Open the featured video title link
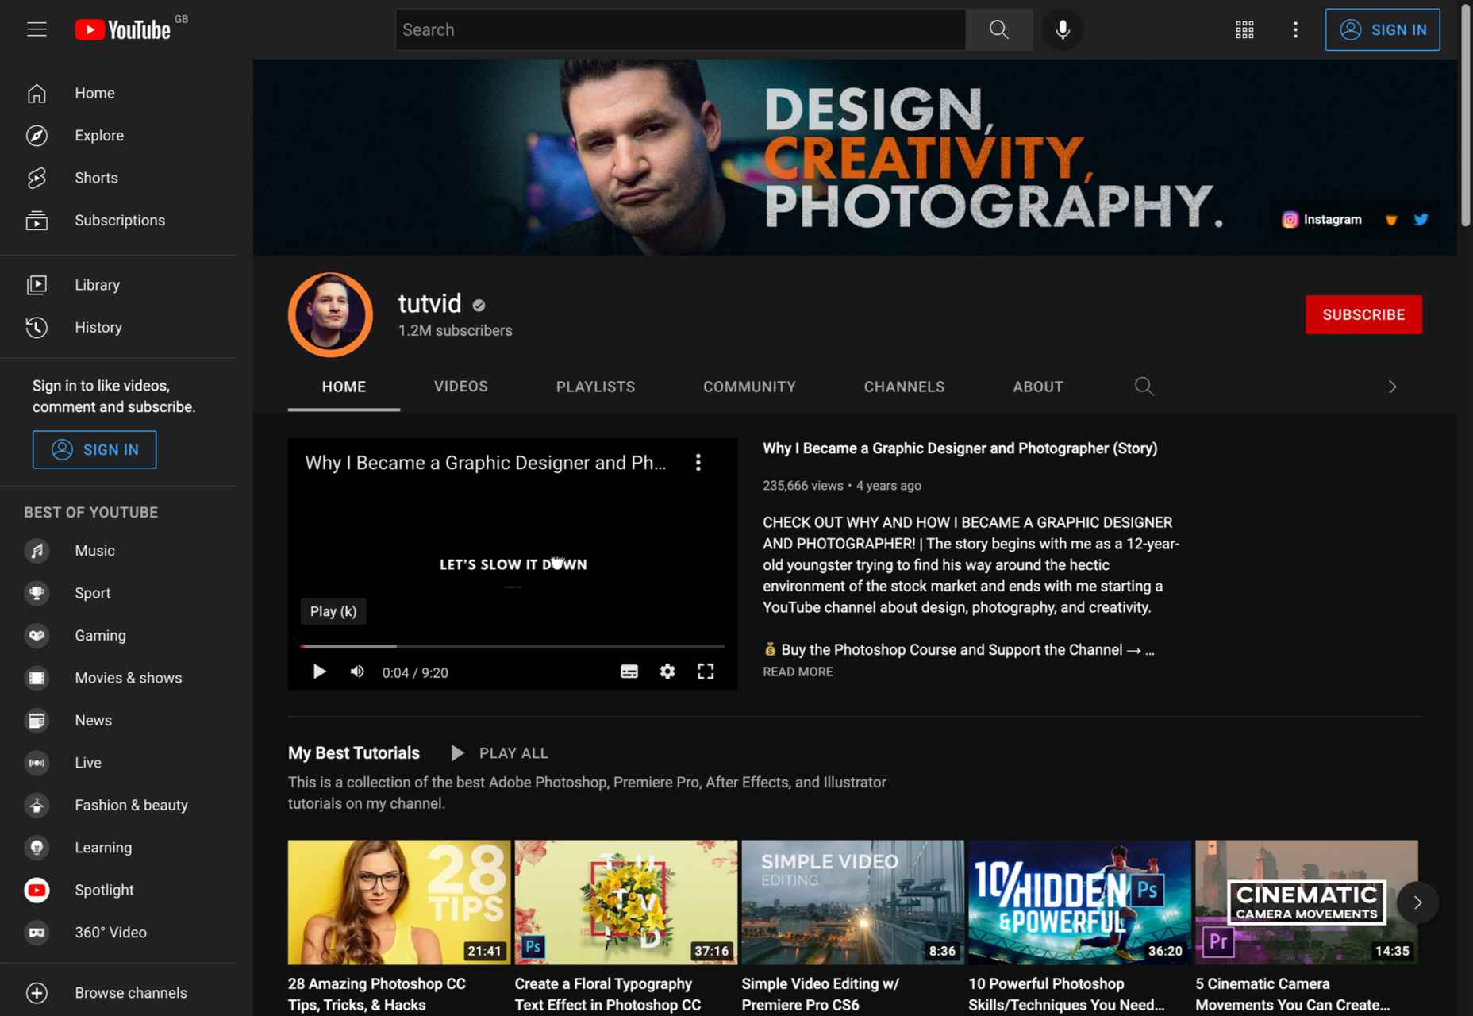Image resolution: width=1473 pixels, height=1016 pixels. (960, 448)
